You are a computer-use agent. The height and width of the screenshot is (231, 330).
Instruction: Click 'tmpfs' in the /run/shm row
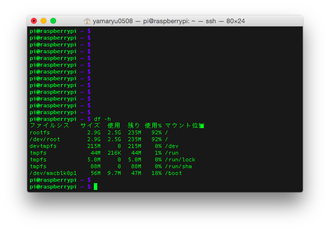pyautogui.click(x=38, y=166)
